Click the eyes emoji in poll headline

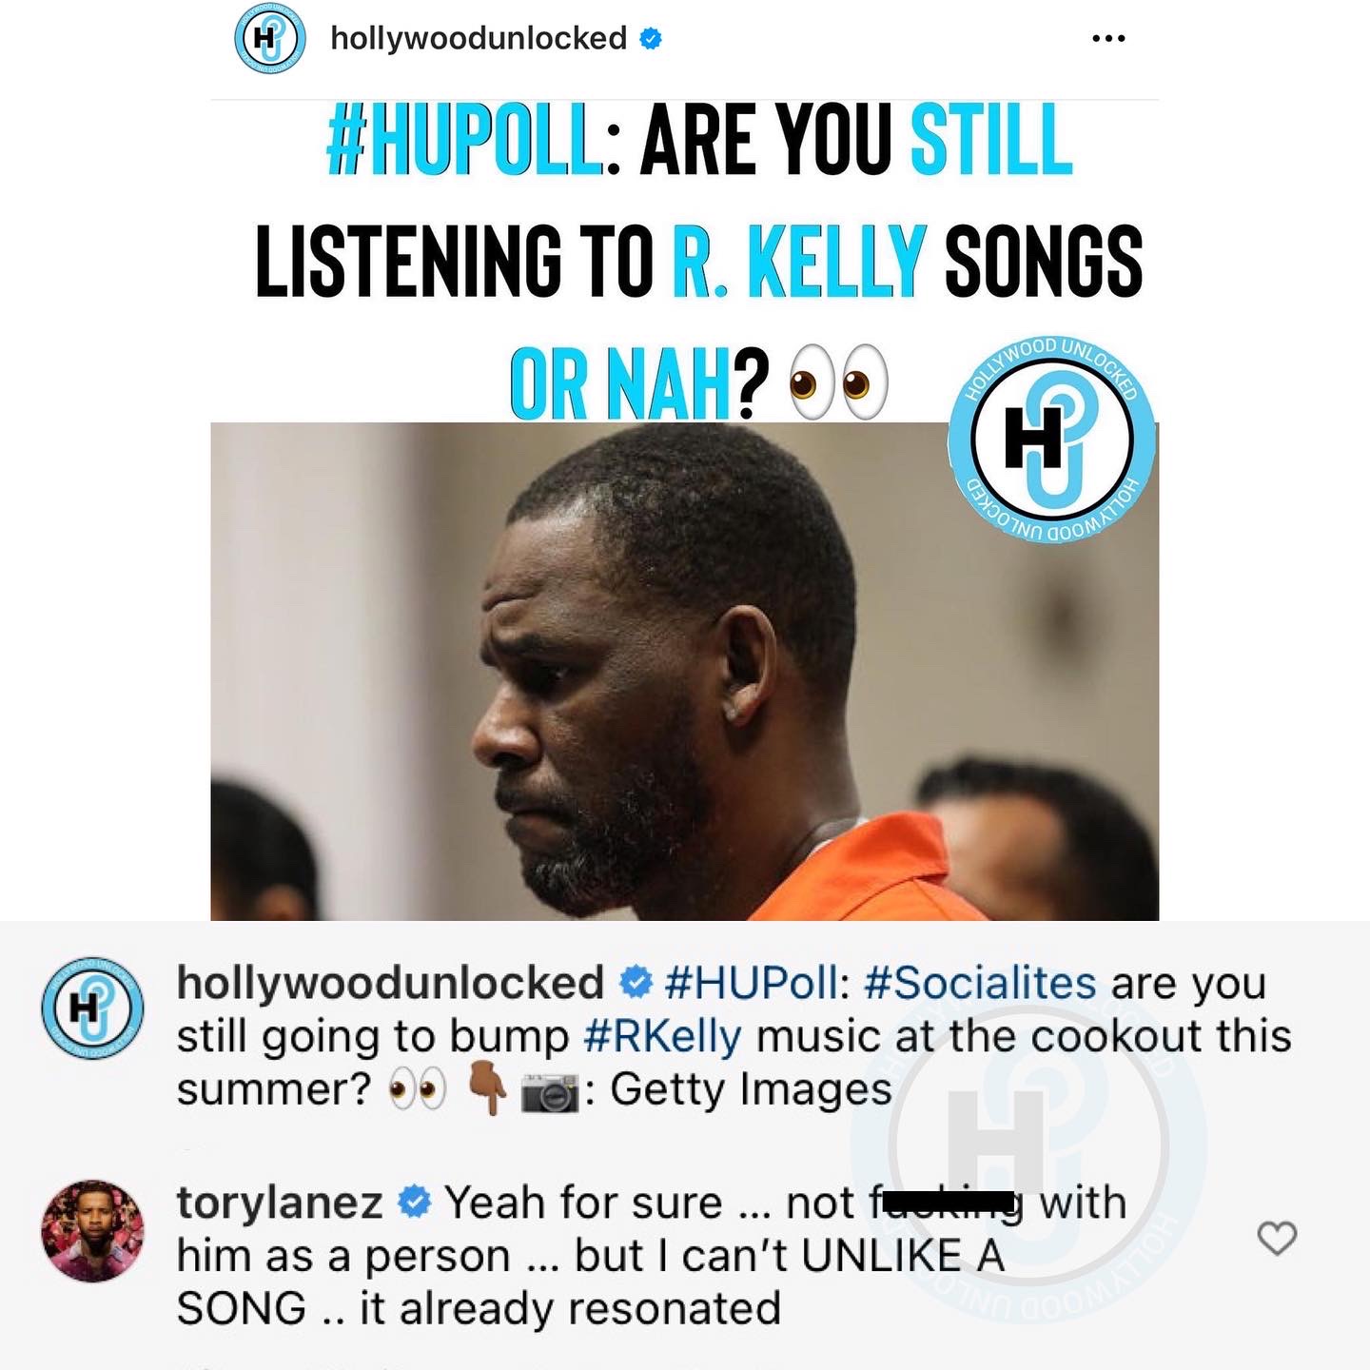(839, 382)
